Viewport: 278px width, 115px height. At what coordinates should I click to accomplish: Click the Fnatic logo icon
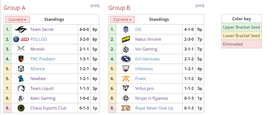[x=126, y=79]
